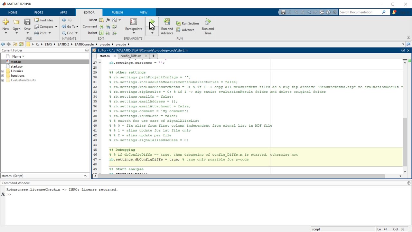Click the EATBConsole path segment
Image resolution: width=412 pixels, height=232 pixels.
[84, 44]
